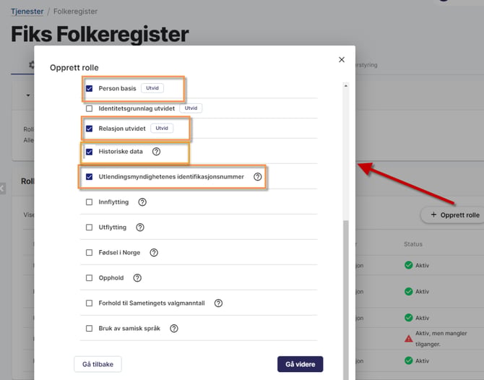Expand Person basis with Utvid
This screenshot has width=484, height=380.
click(x=152, y=88)
